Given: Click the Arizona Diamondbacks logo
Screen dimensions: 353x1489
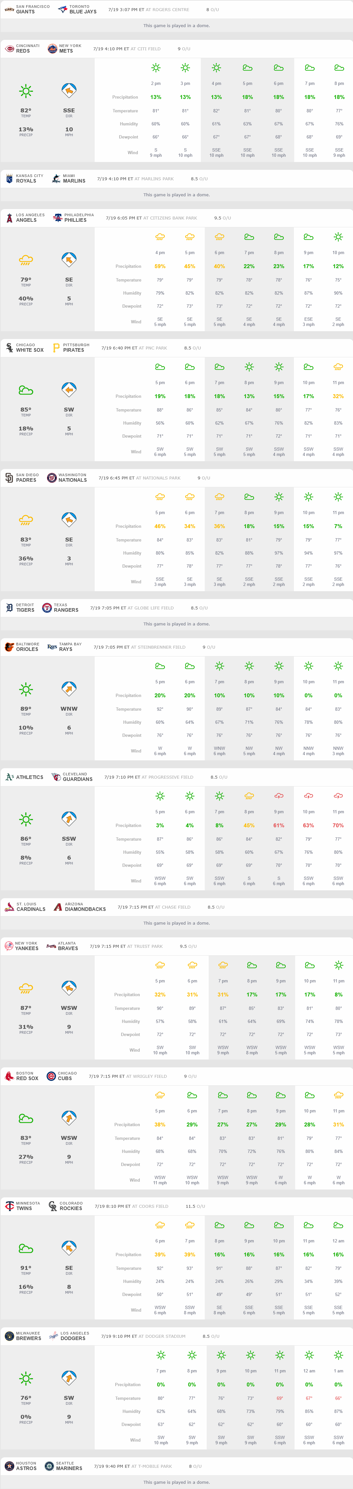Looking at the screenshot, I should (x=58, y=908).
